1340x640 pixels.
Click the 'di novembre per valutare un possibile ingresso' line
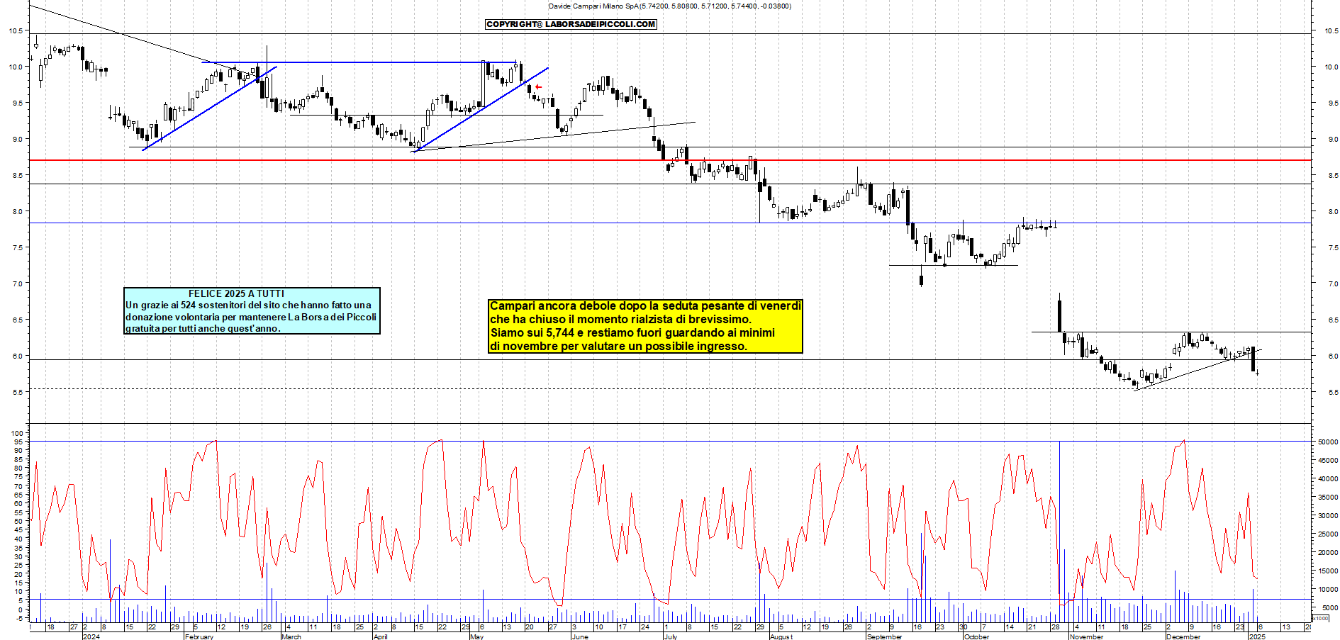pos(618,346)
